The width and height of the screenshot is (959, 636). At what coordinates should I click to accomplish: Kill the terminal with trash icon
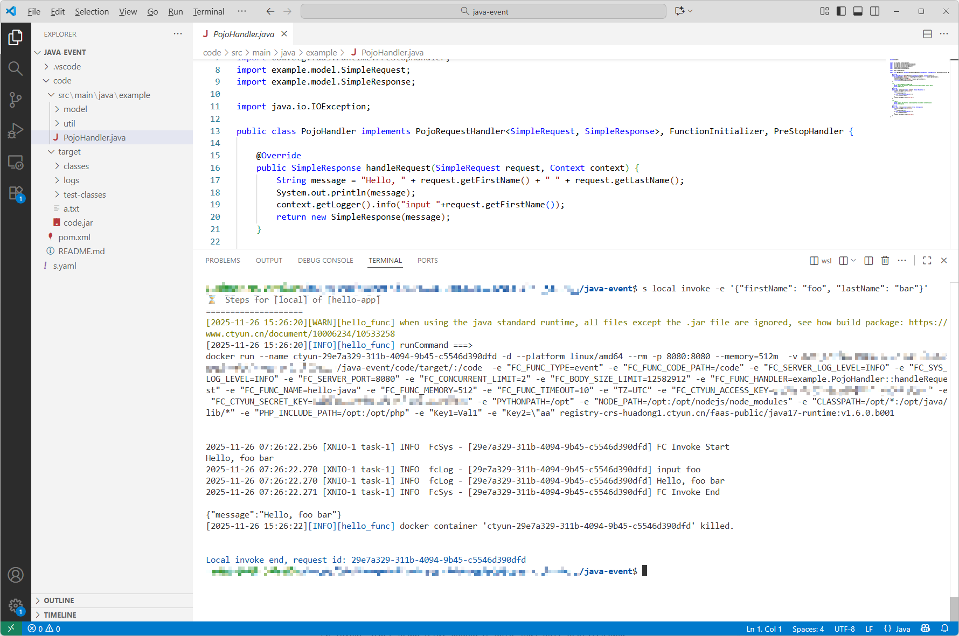(885, 261)
